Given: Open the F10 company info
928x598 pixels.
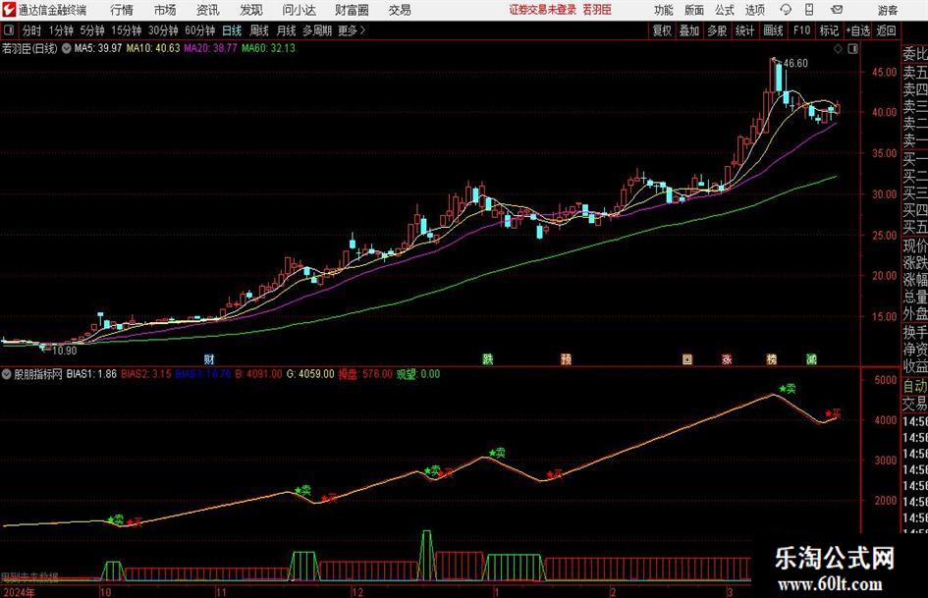Looking at the screenshot, I should [x=801, y=30].
